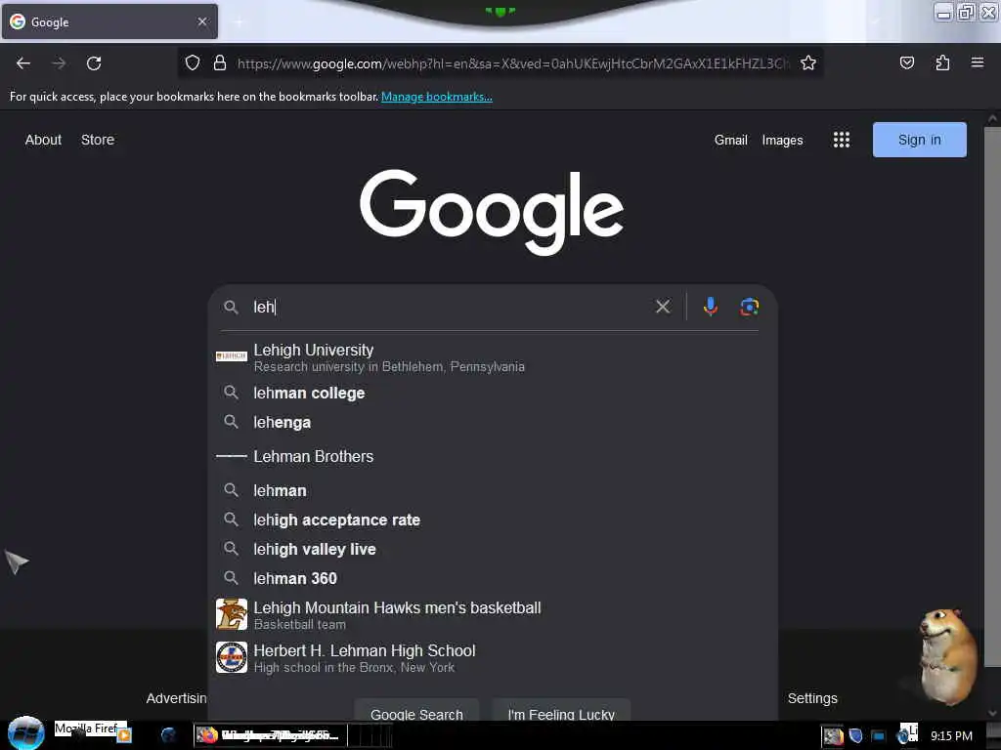Select lehigh acceptance rate suggestion
Viewport: 1001px width, 750px height.
[493, 520]
